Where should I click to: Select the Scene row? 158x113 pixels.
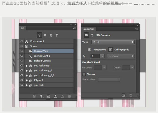point(46,46)
